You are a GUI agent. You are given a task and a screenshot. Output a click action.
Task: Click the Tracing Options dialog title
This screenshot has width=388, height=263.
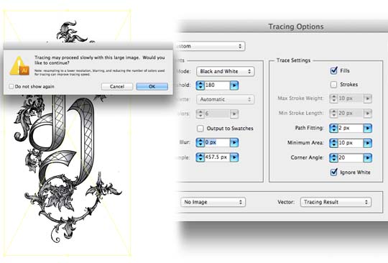tap(296, 27)
